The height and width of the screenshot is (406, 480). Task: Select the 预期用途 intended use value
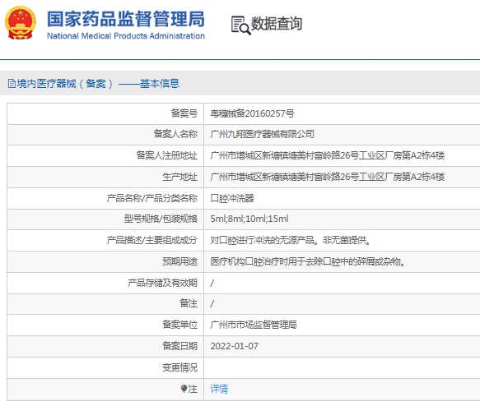(x=308, y=261)
